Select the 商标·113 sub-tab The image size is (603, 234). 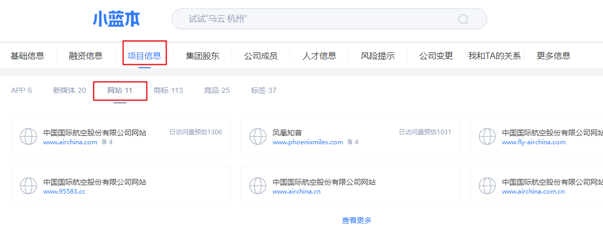tap(168, 91)
